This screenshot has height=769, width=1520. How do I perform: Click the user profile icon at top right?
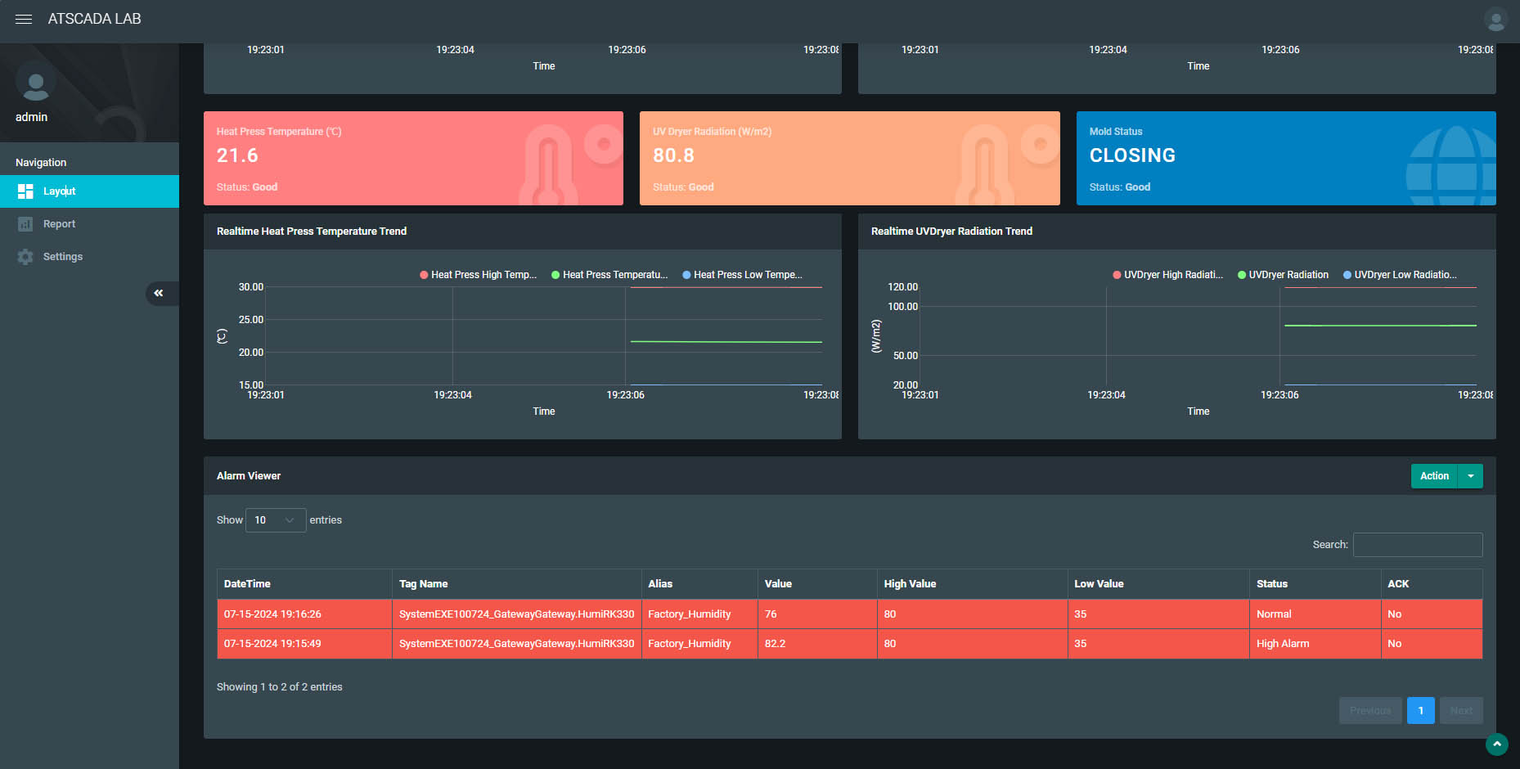pos(1495,19)
